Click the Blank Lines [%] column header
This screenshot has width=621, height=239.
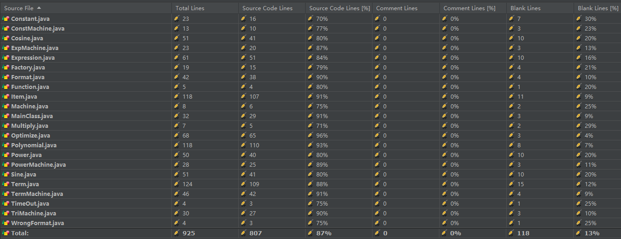click(x=596, y=8)
